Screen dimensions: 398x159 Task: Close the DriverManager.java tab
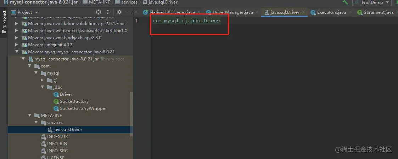pos(257,12)
